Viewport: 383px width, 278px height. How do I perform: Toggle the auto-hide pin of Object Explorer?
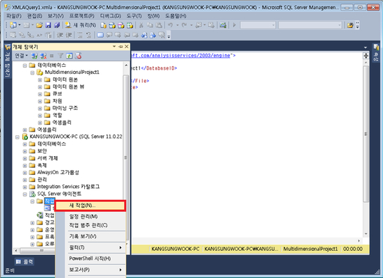(x=120, y=47)
